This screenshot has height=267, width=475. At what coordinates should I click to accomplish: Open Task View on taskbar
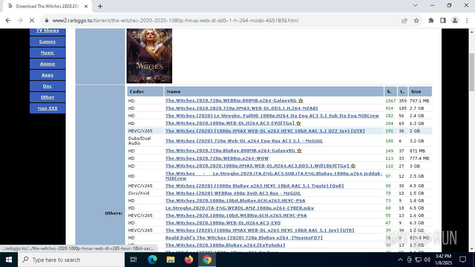click(x=134, y=260)
